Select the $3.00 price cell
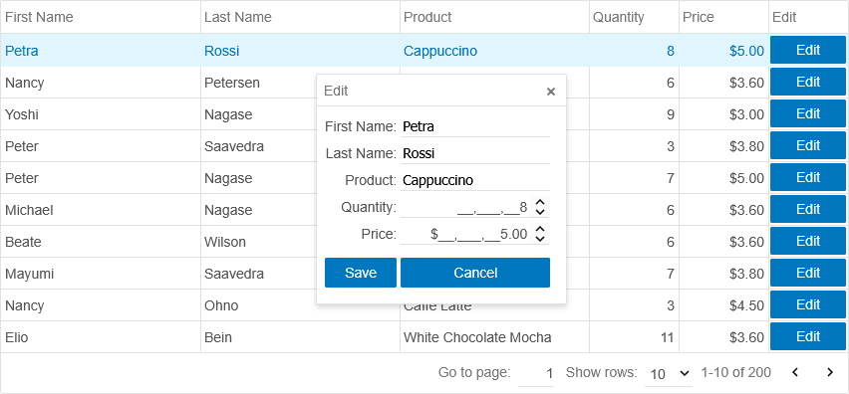This screenshot has height=394, width=849. (723, 114)
